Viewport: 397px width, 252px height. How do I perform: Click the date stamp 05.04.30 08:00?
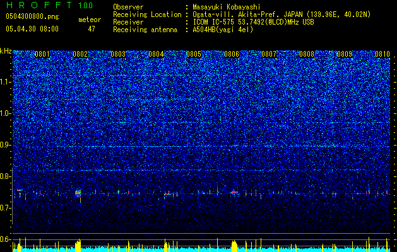32,28
